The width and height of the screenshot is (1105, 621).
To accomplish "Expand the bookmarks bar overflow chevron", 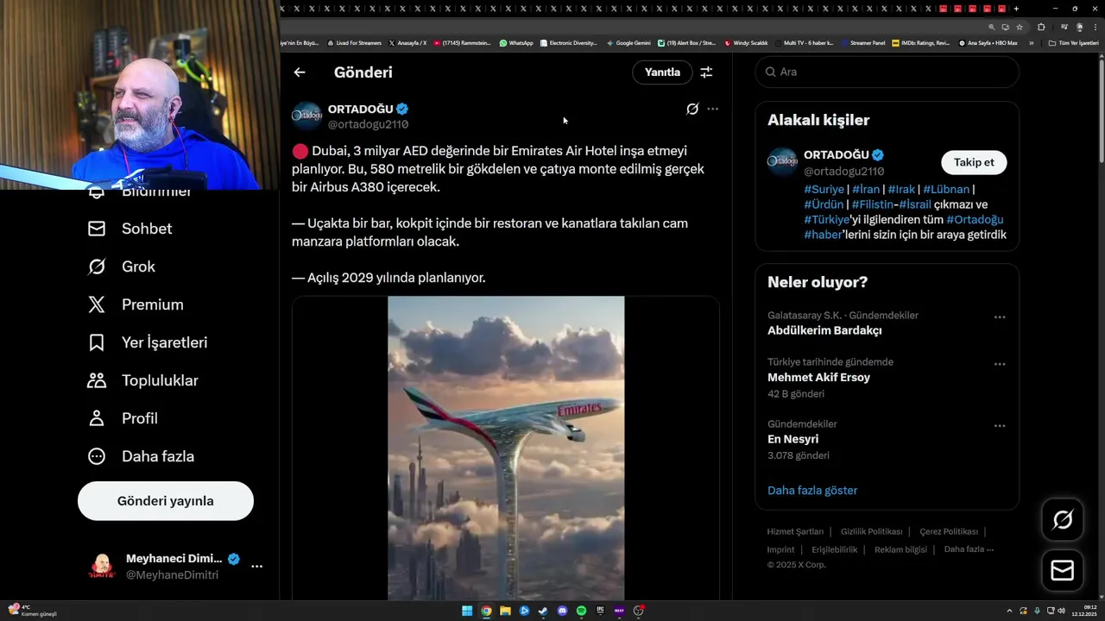I will point(1031,43).
